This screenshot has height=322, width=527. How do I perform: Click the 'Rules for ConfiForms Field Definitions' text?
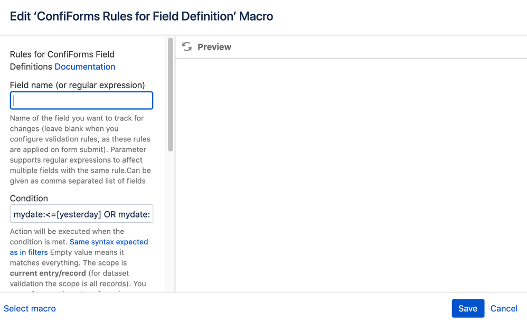pyautogui.click(x=62, y=54)
